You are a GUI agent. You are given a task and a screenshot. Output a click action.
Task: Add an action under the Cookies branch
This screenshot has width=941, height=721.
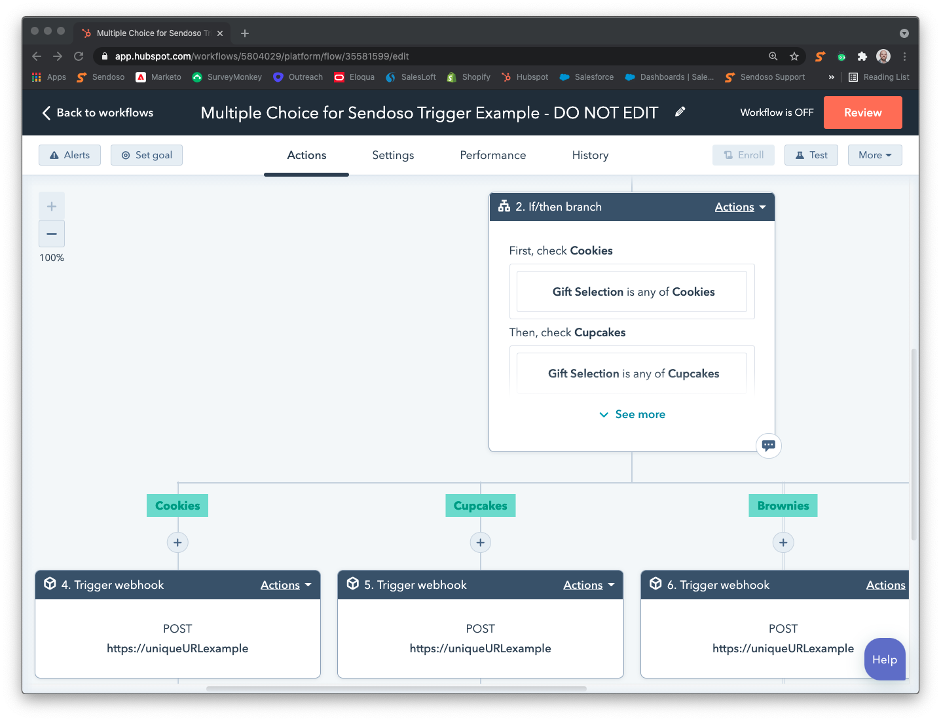(x=177, y=542)
